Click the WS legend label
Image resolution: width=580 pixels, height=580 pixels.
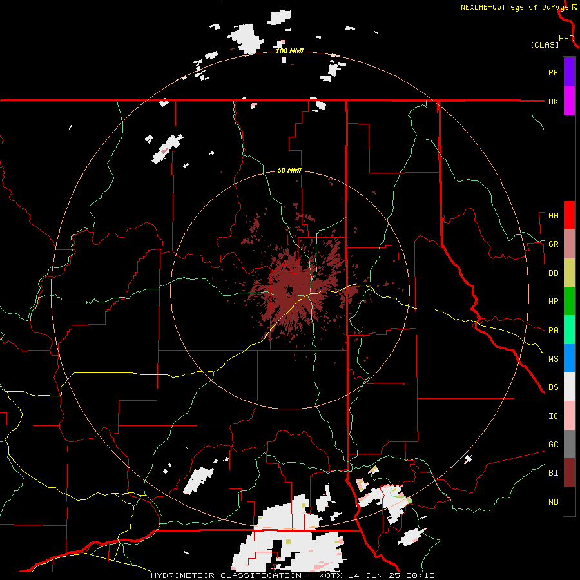(x=553, y=358)
